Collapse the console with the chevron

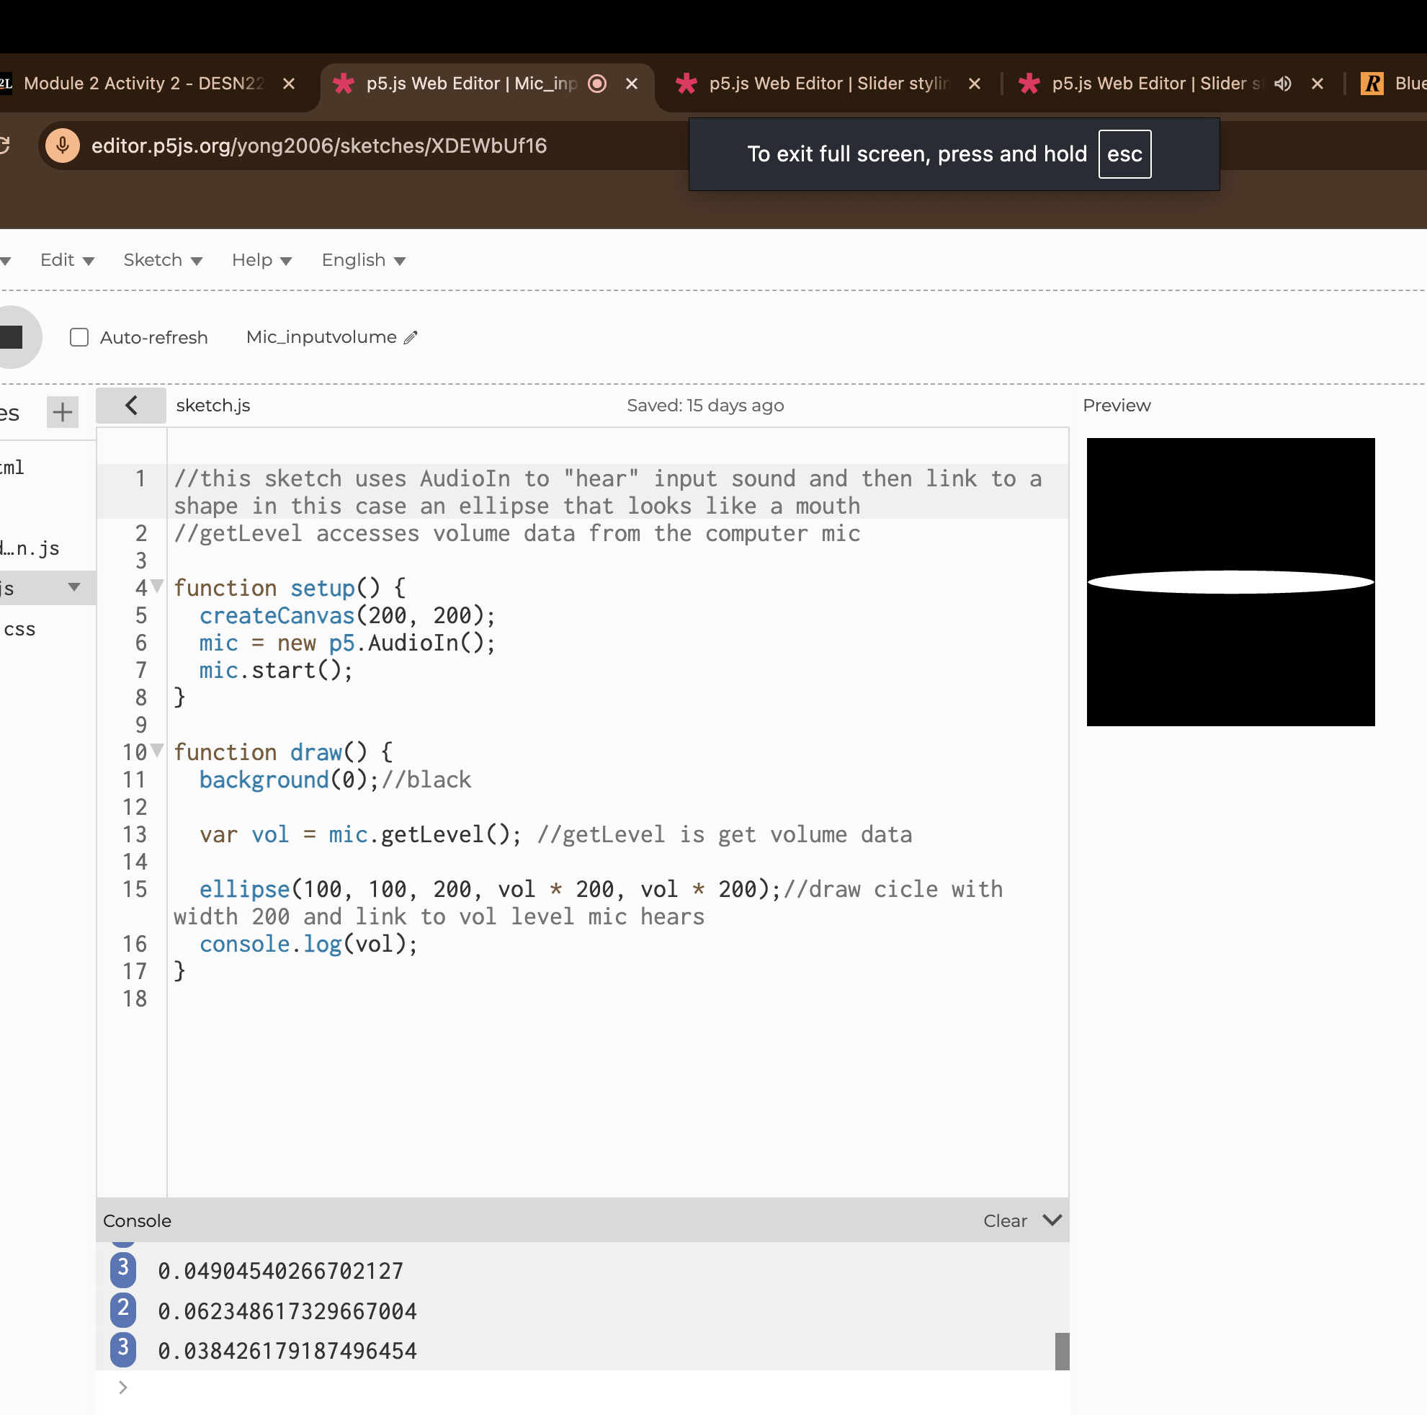[x=1052, y=1220]
